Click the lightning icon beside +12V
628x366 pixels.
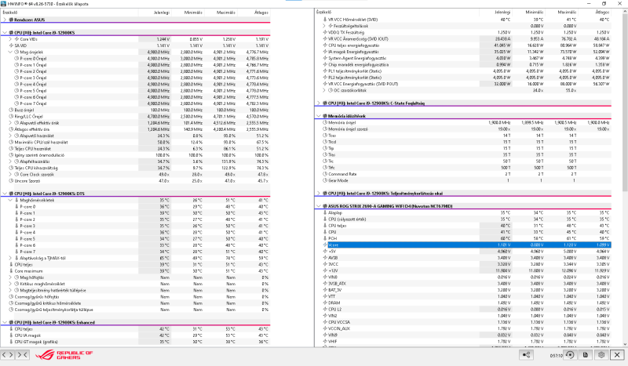coord(325,271)
